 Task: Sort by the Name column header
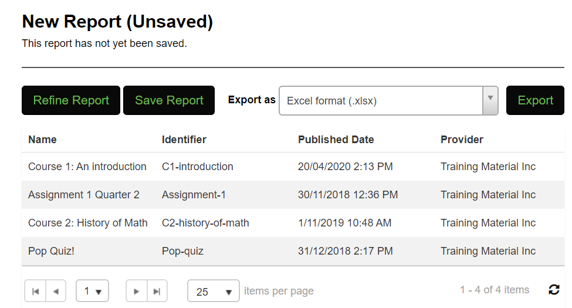(42, 140)
